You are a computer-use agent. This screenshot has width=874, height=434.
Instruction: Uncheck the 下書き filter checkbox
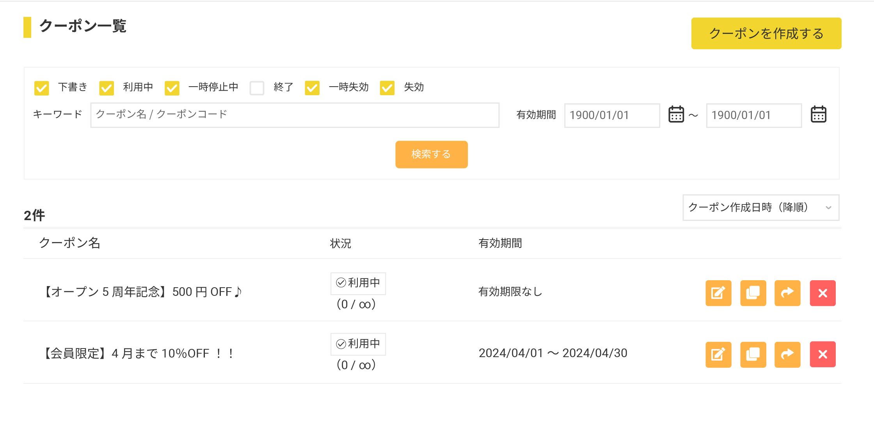pyautogui.click(x=42, y=88)
